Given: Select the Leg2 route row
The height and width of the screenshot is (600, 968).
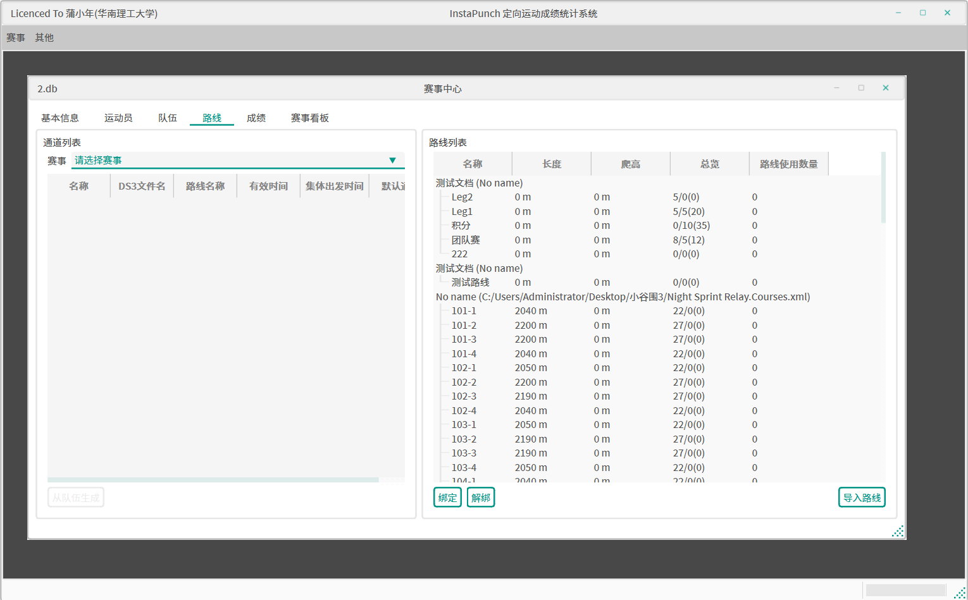Looking at the screenshot, I should [x=462, y=197].
